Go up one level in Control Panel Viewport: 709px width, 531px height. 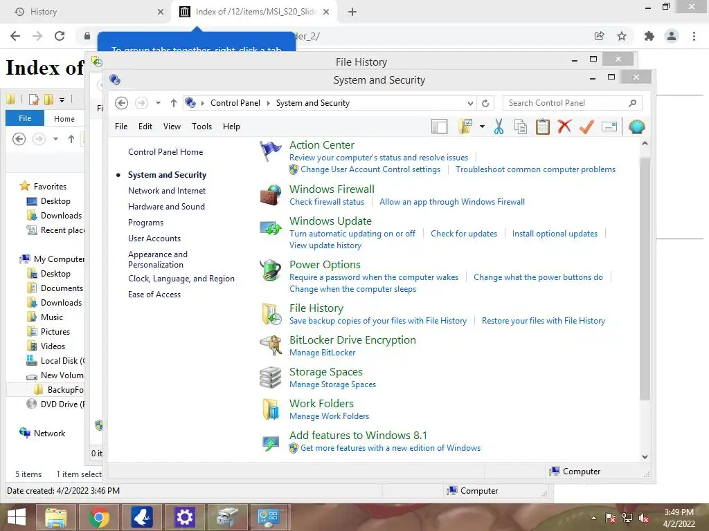pos(174,103)
